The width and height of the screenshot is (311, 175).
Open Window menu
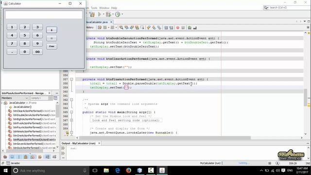(104, 8)
